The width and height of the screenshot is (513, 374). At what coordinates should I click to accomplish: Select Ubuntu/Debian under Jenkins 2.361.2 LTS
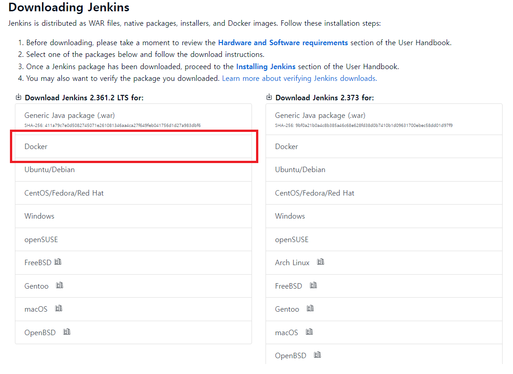click(x=134, y=170)
